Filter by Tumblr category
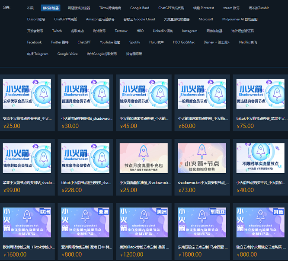The height and width of the screenshot is (261, 288). coord(259,8)
